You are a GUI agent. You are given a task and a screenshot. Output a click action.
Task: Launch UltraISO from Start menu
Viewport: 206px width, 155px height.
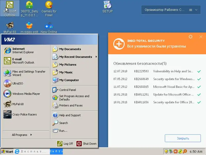[26, 83]
